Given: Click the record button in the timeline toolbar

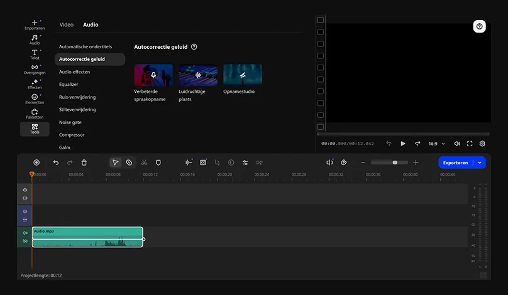Looking at the screenshot, I should tap(36, 163).
